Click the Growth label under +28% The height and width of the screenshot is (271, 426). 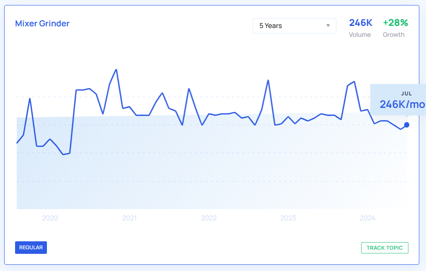coord(394,35)
